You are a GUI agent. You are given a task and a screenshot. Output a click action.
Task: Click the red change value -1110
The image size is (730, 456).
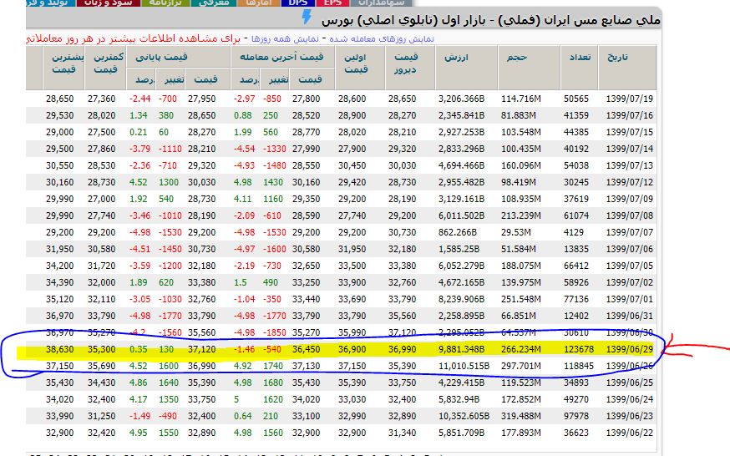170,149
